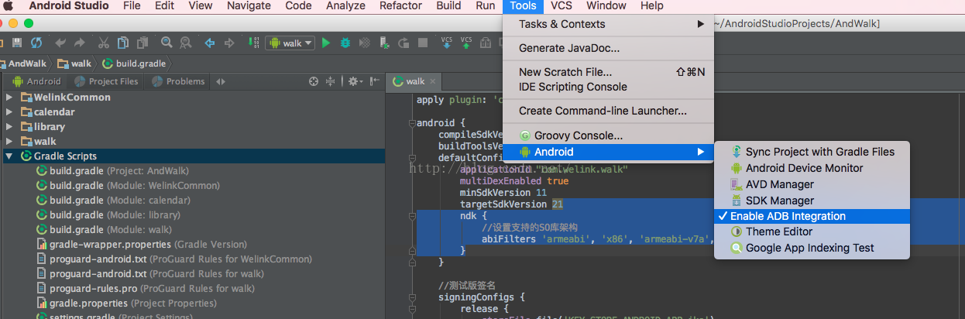965x319 pixels.
Task: Click the Run with Coverage icon
Action: click(365, 43)
